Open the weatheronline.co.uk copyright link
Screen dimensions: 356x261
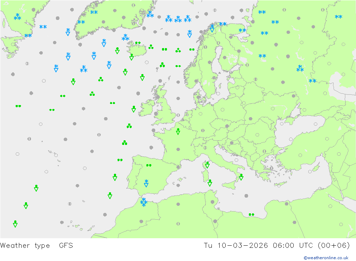click(326, 257)
